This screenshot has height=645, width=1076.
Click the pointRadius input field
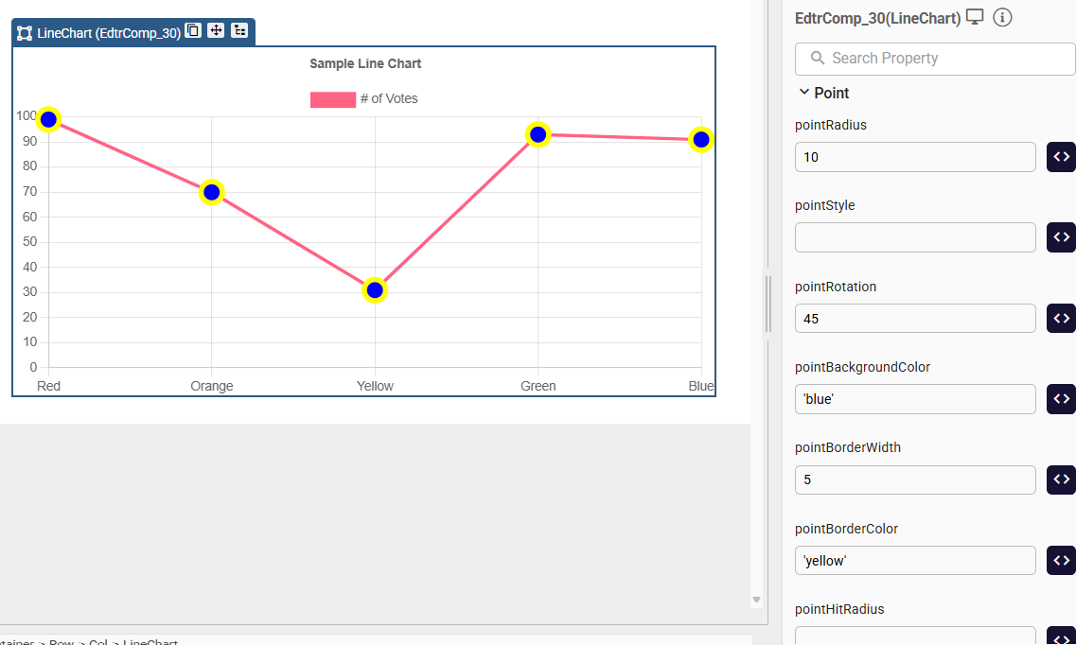[x=915, y=157]
